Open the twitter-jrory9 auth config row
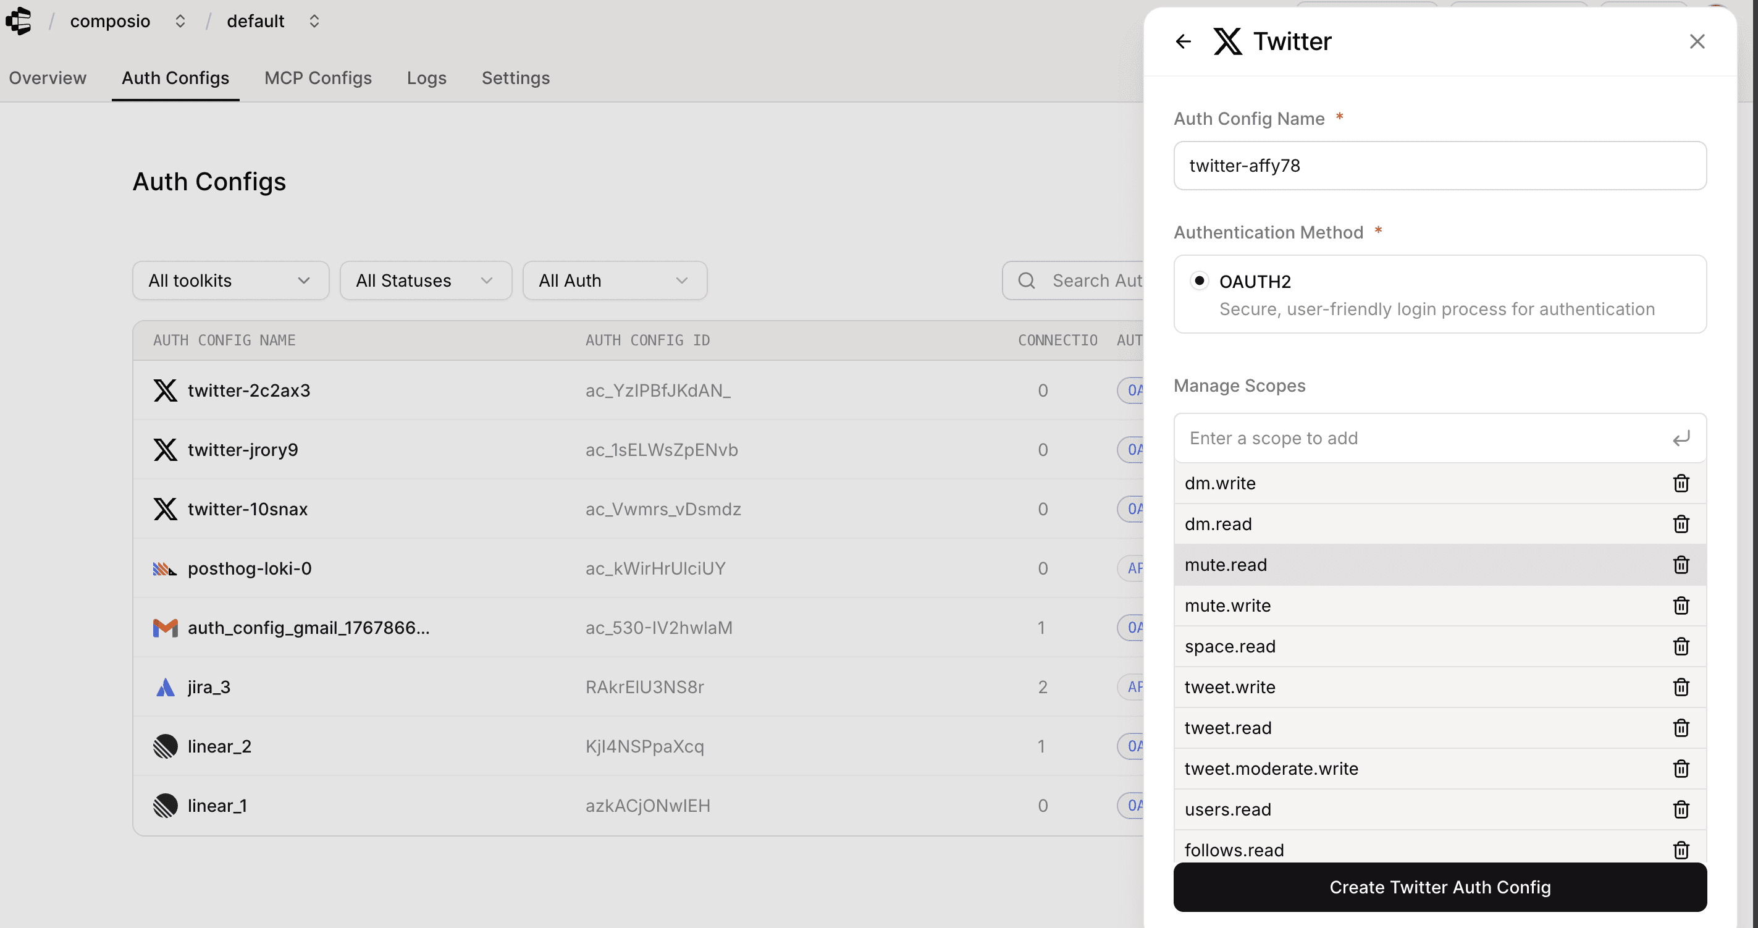Screen dimensions: 1758x928 point(243,450)
